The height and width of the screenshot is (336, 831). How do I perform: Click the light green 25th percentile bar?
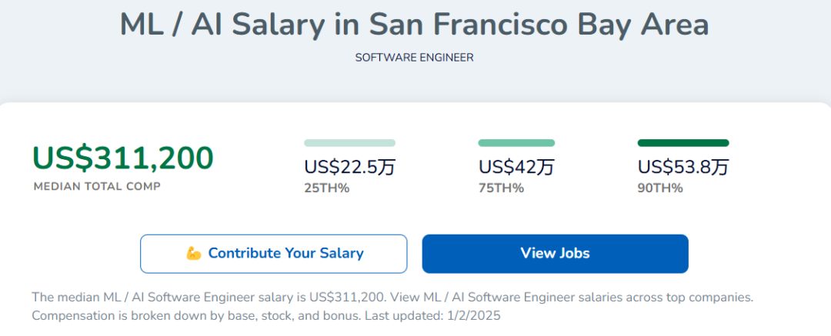pyautogui.click(x=350, y=143)
